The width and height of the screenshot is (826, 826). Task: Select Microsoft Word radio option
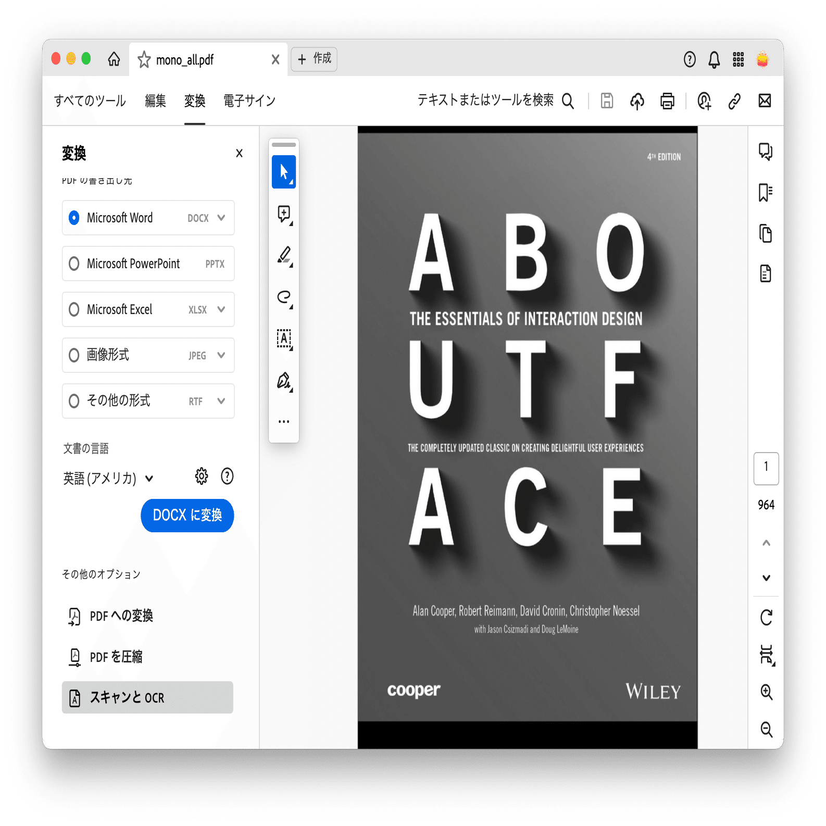tap(74, 218)
